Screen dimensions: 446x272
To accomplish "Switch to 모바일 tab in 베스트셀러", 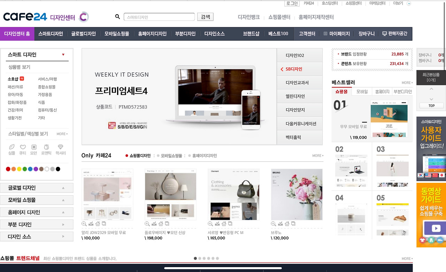I will [362, 92].
